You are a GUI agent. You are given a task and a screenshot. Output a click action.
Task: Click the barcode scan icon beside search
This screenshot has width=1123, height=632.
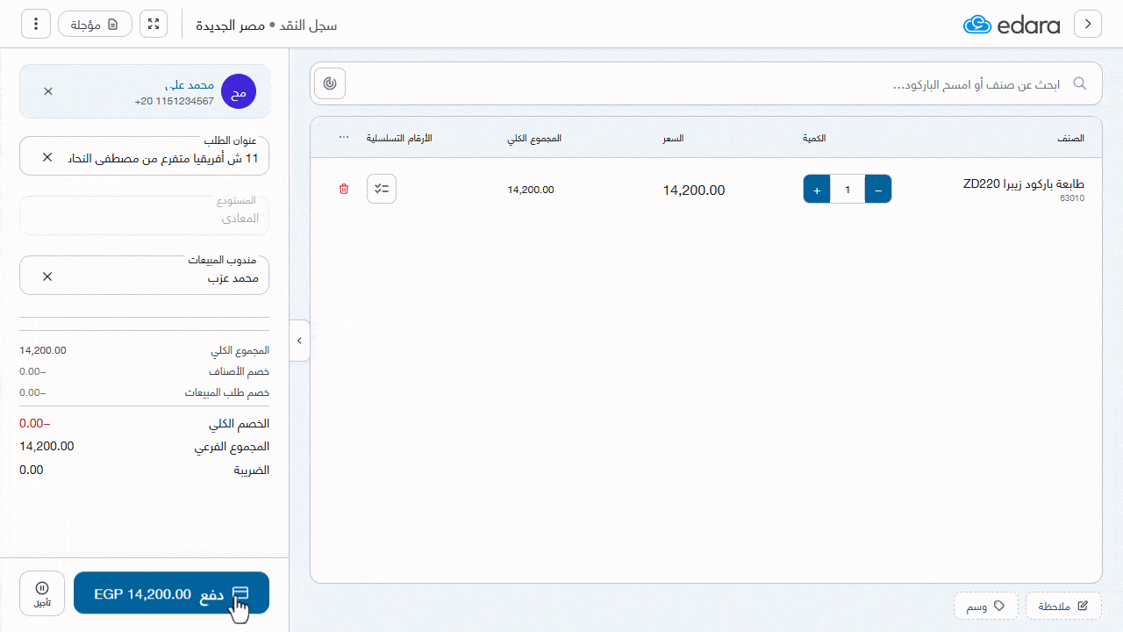[x=330, y=83]
